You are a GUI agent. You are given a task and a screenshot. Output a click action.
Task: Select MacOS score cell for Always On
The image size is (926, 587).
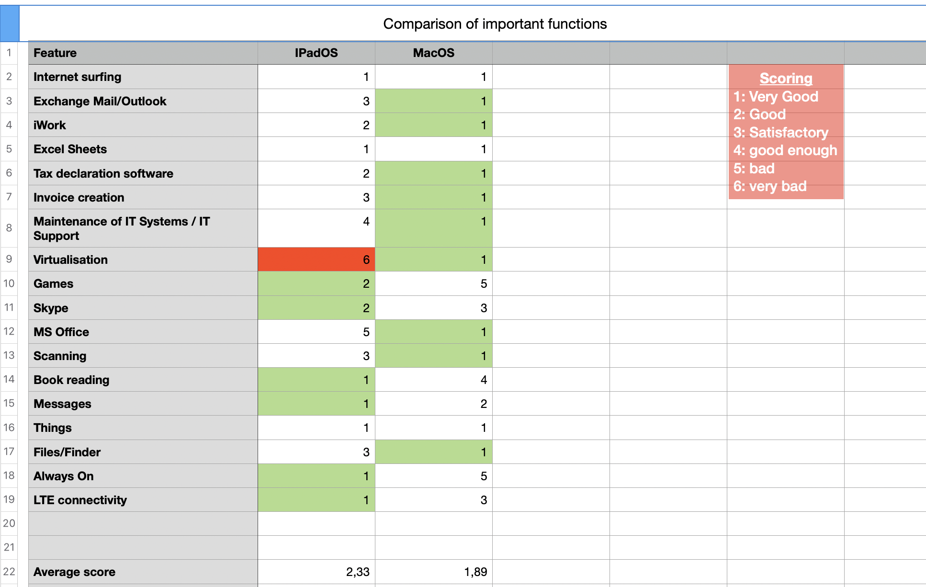(x=433, y=476)
